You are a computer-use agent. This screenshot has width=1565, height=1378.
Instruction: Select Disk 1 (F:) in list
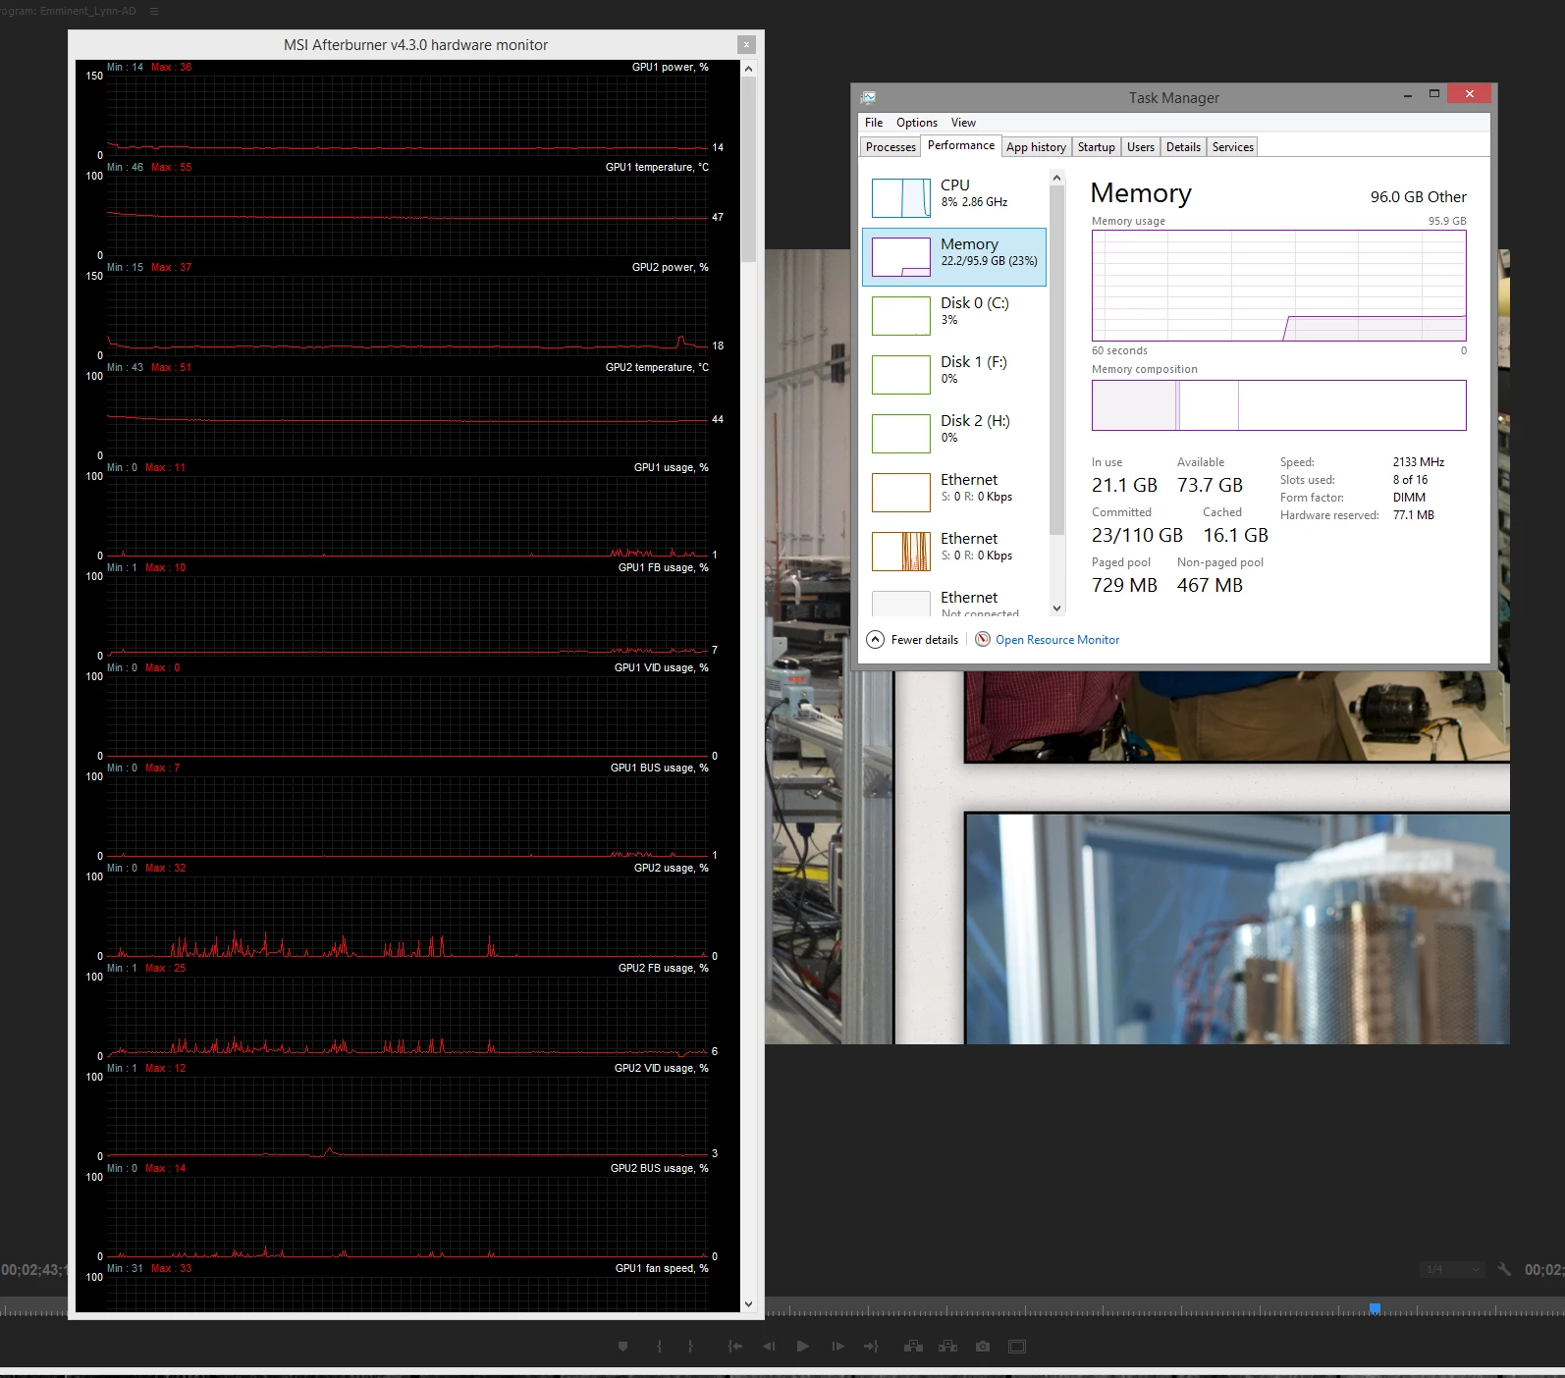point(954,374)
